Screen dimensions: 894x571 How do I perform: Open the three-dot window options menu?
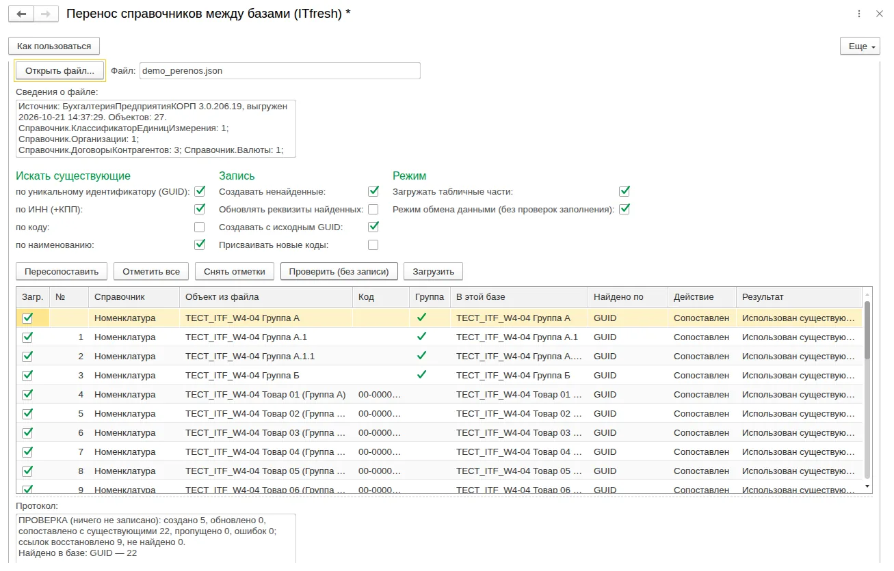click(x=859, y=14)
